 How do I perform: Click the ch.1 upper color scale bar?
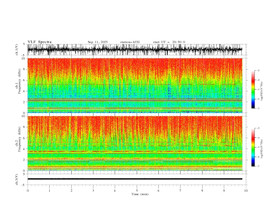pos(253,90)
